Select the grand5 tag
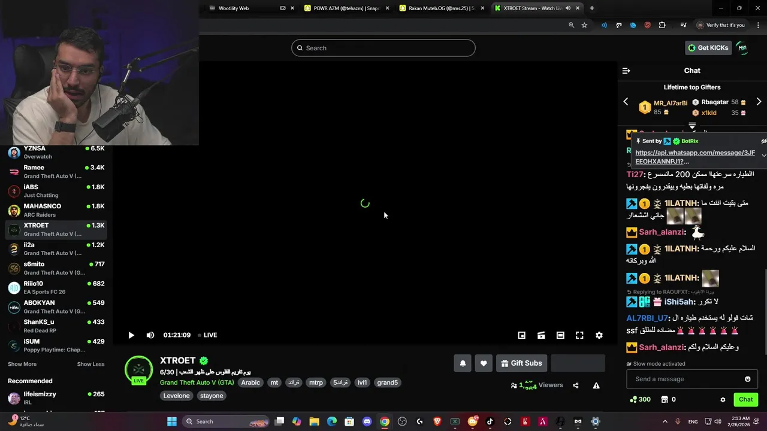Image resolution: width=767 pixels, height=431 pixels. (387, 383)
